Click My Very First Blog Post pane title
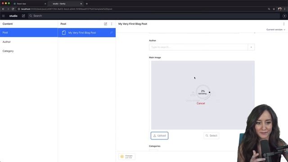288x162 pixels. 133,24
